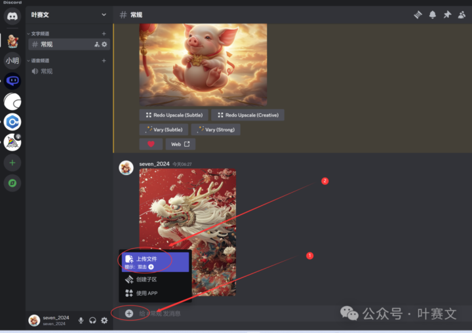
Task: Click Vary (Strong) button
Action: (x=216, y=130)
